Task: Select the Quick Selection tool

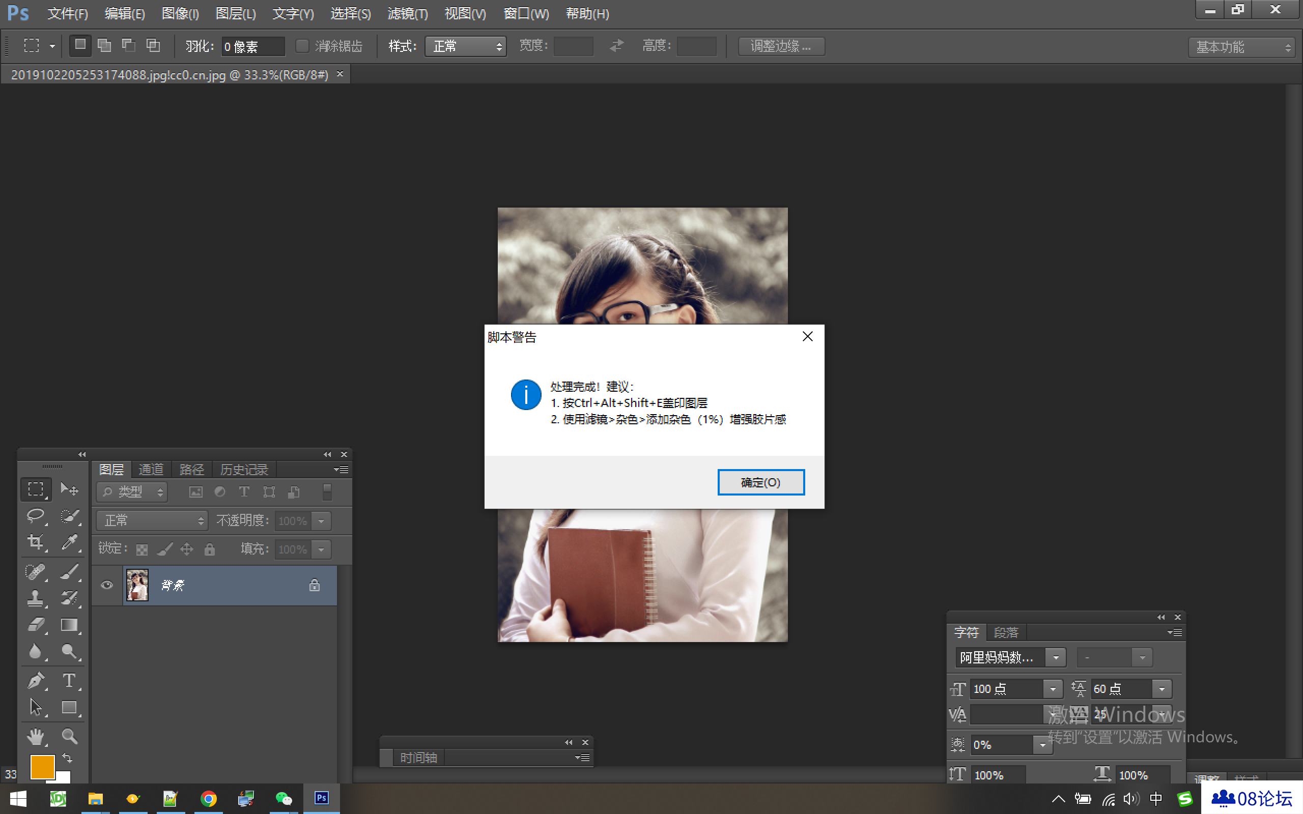Action: click(69, 516)
